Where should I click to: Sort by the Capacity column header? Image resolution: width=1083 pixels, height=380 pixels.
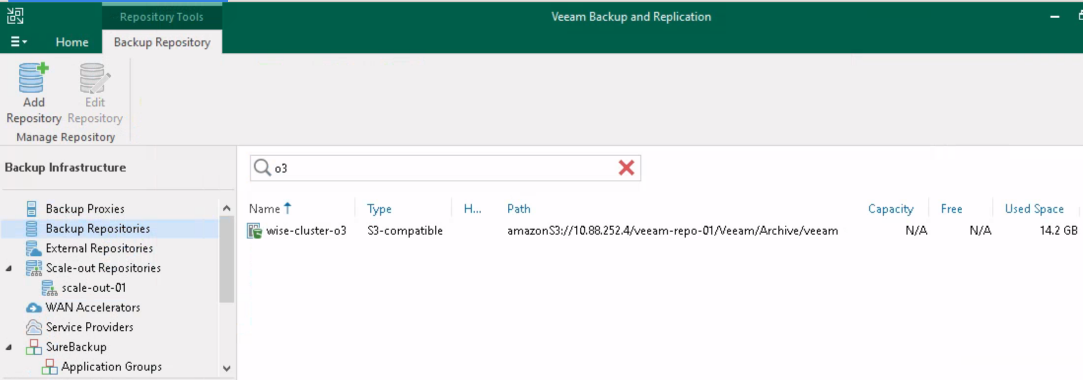point(890,208)
